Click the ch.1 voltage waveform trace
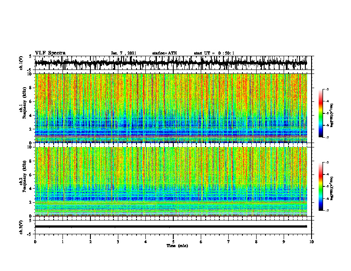The height and width of the screenshot is (271, 351). point(171,63)
